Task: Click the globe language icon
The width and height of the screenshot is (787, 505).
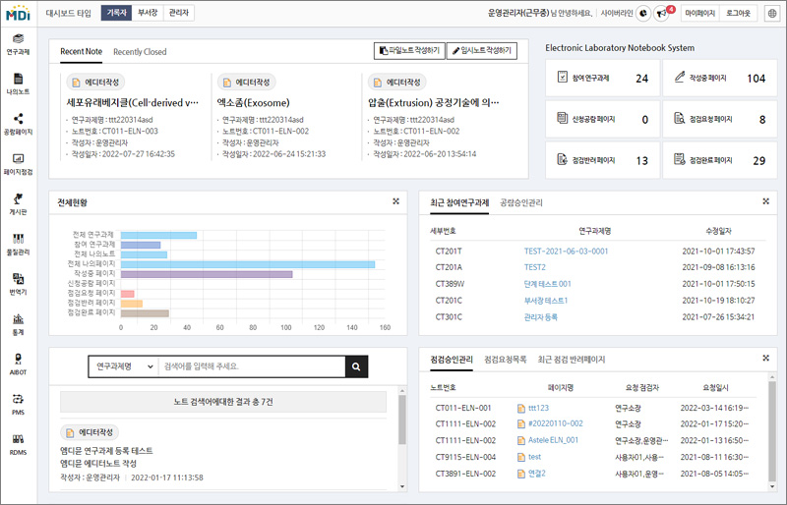Action: click(x=770, y=13)
